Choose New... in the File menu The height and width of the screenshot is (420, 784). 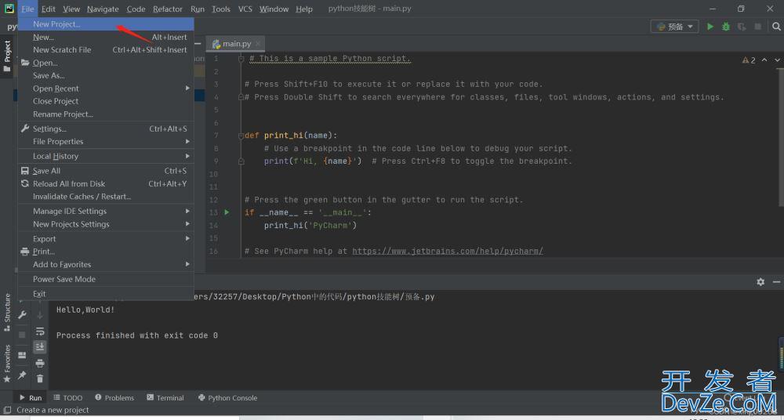click(106, 37)
